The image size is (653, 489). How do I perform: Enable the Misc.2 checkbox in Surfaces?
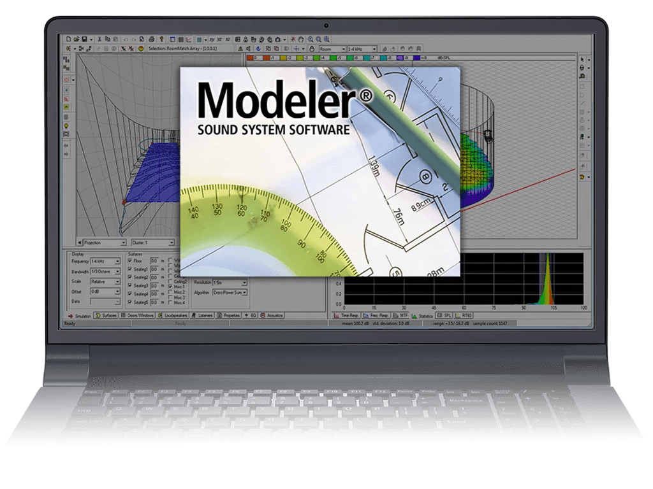pos(170,292)
